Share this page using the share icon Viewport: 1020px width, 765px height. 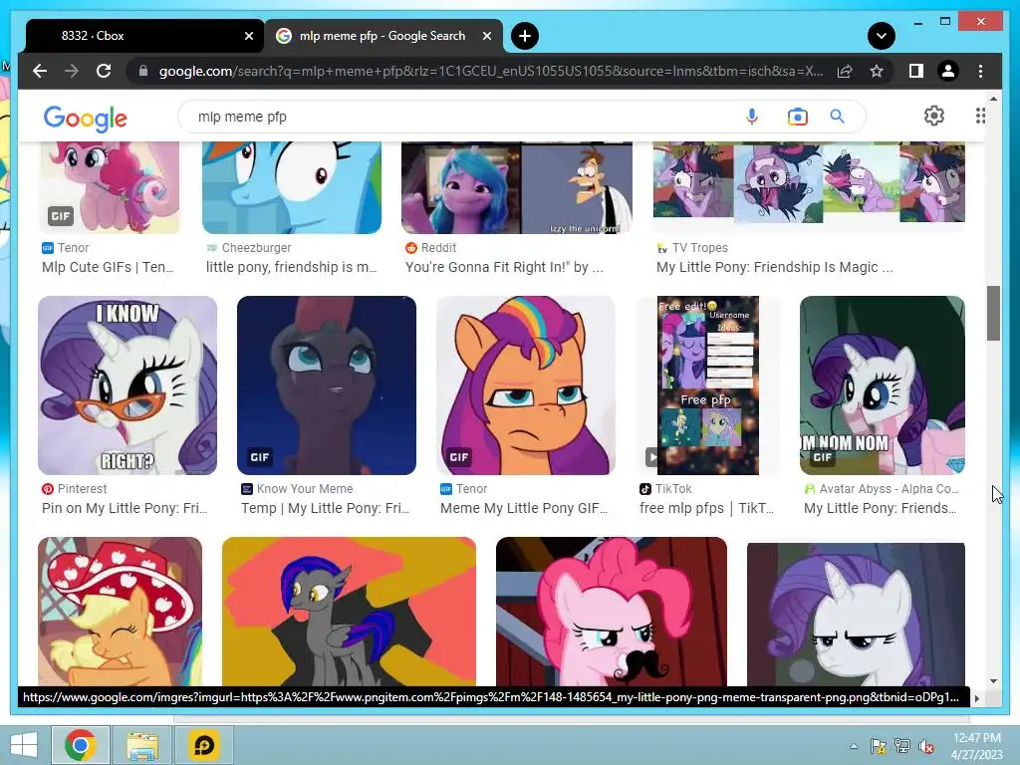845,71
